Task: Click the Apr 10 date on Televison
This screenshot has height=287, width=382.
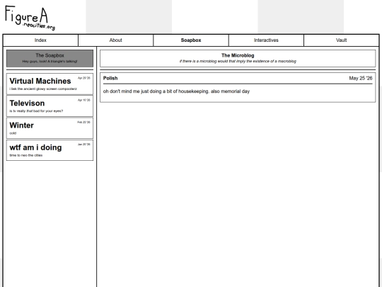Action: point(84,100)
